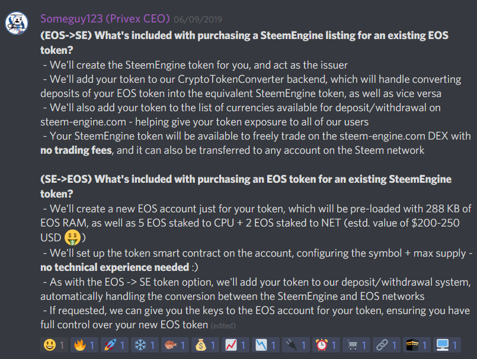Add a fire emoji reaction

[x=84, y=344]
